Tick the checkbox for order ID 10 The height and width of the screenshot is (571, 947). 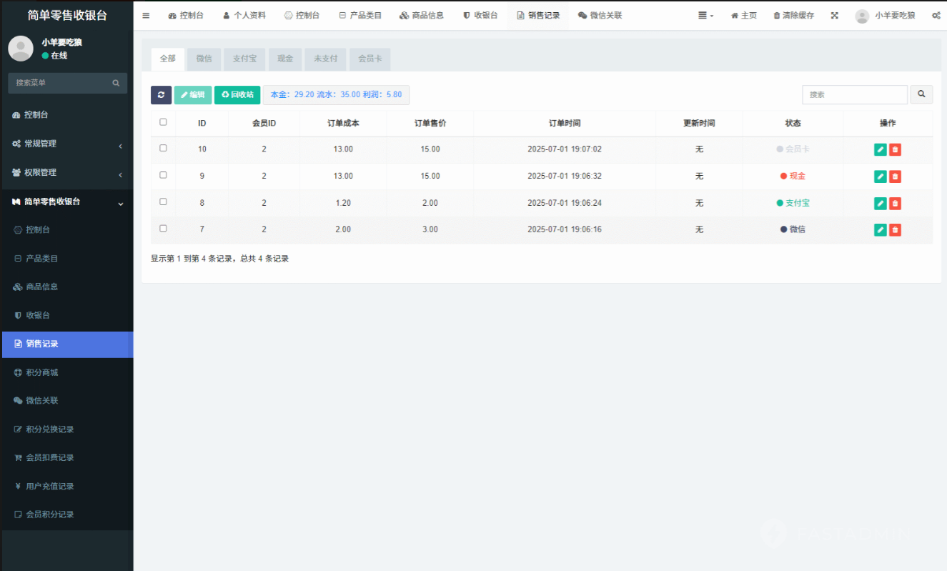coord(163,149)
